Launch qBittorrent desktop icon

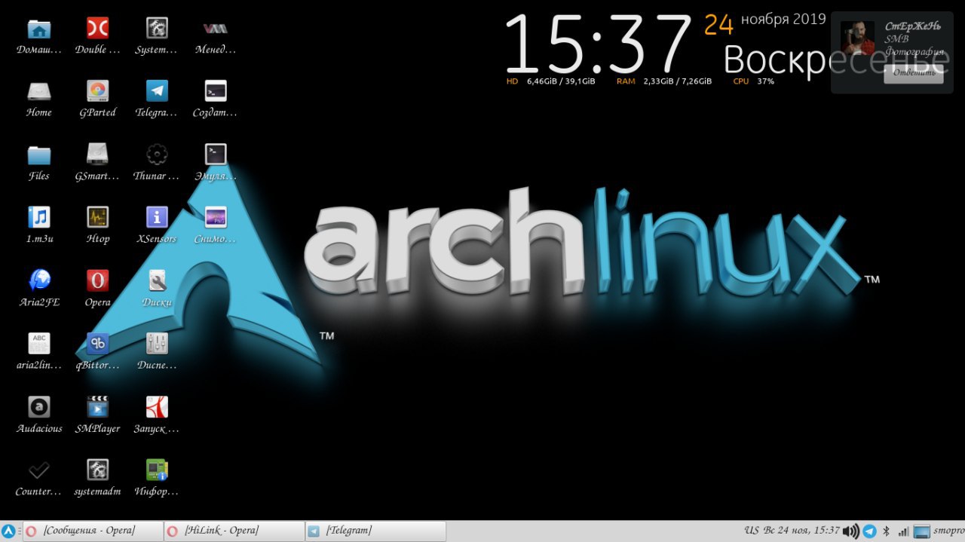(97, 344)
